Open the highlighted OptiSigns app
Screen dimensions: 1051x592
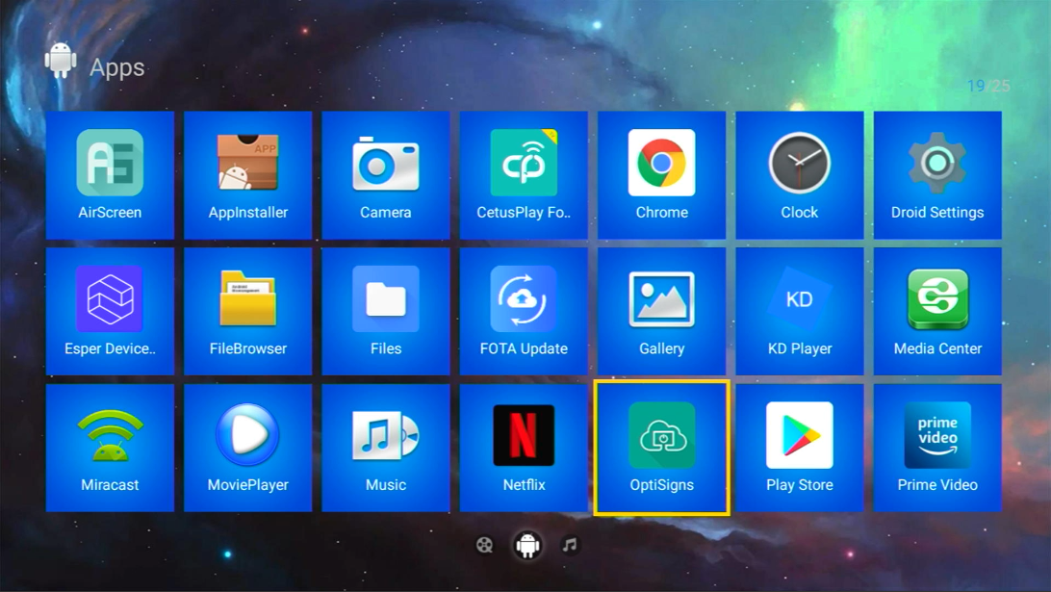(x=661, y=448)
